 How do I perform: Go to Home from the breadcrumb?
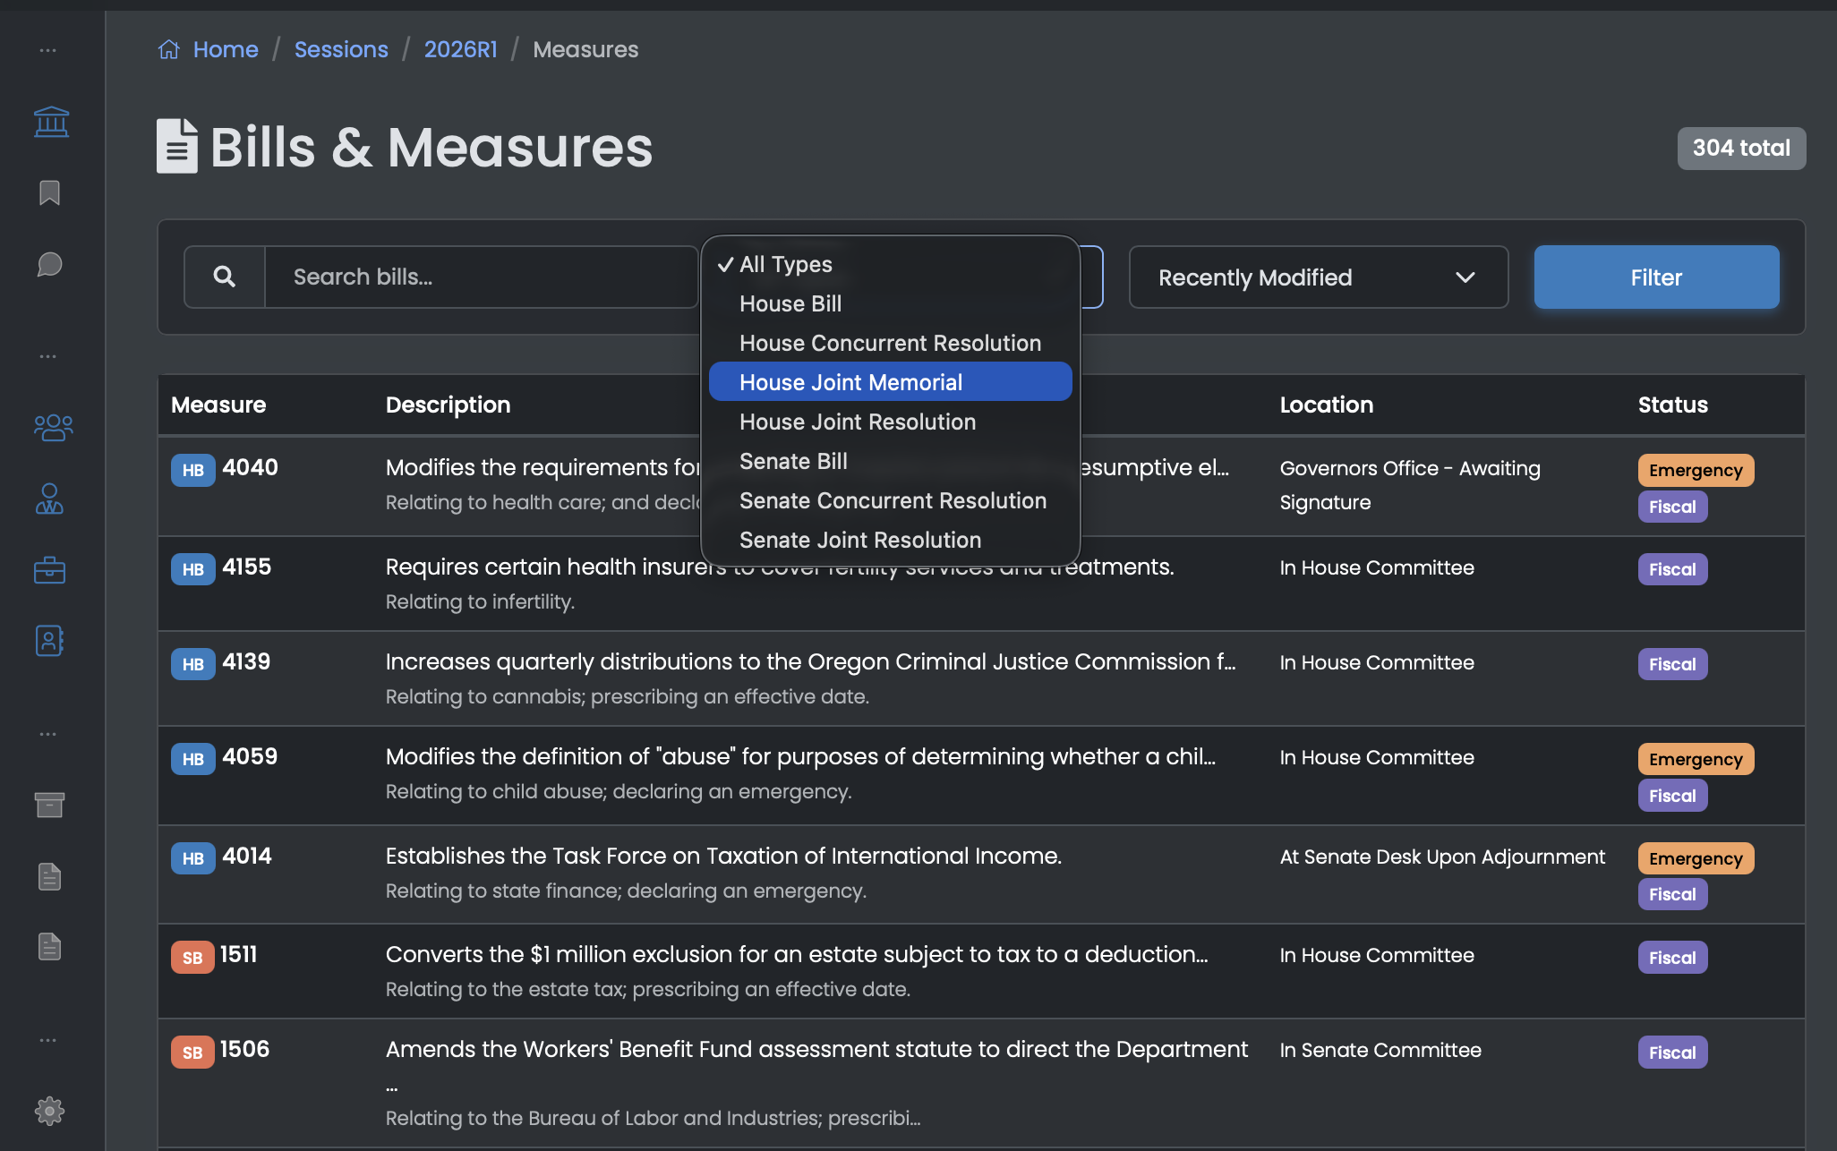pyautogui.click(x=225, y=49)
